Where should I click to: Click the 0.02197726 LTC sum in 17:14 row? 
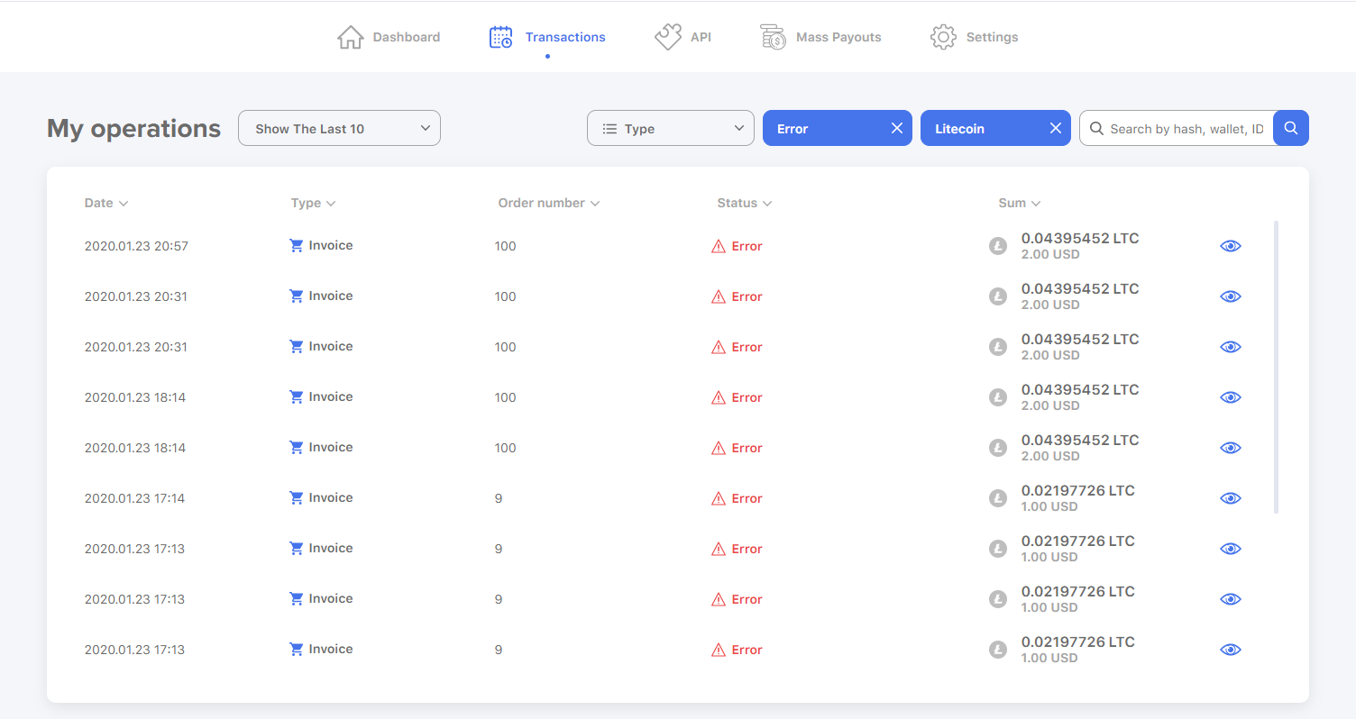tap(1077, 491)
